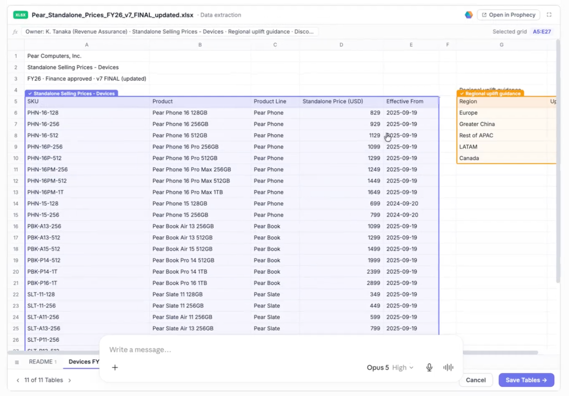Click the microphone icon
The image size is (569, 396).
(429, 368)
